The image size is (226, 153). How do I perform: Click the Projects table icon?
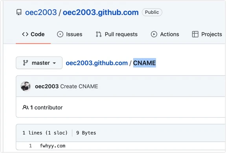(x=195, y=35)
